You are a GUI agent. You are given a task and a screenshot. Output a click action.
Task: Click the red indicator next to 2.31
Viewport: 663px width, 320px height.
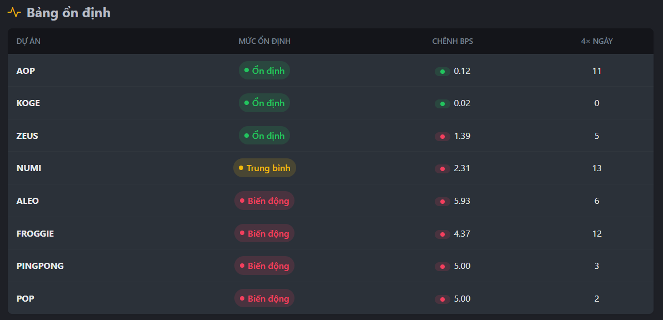click(x=443, y=168)
